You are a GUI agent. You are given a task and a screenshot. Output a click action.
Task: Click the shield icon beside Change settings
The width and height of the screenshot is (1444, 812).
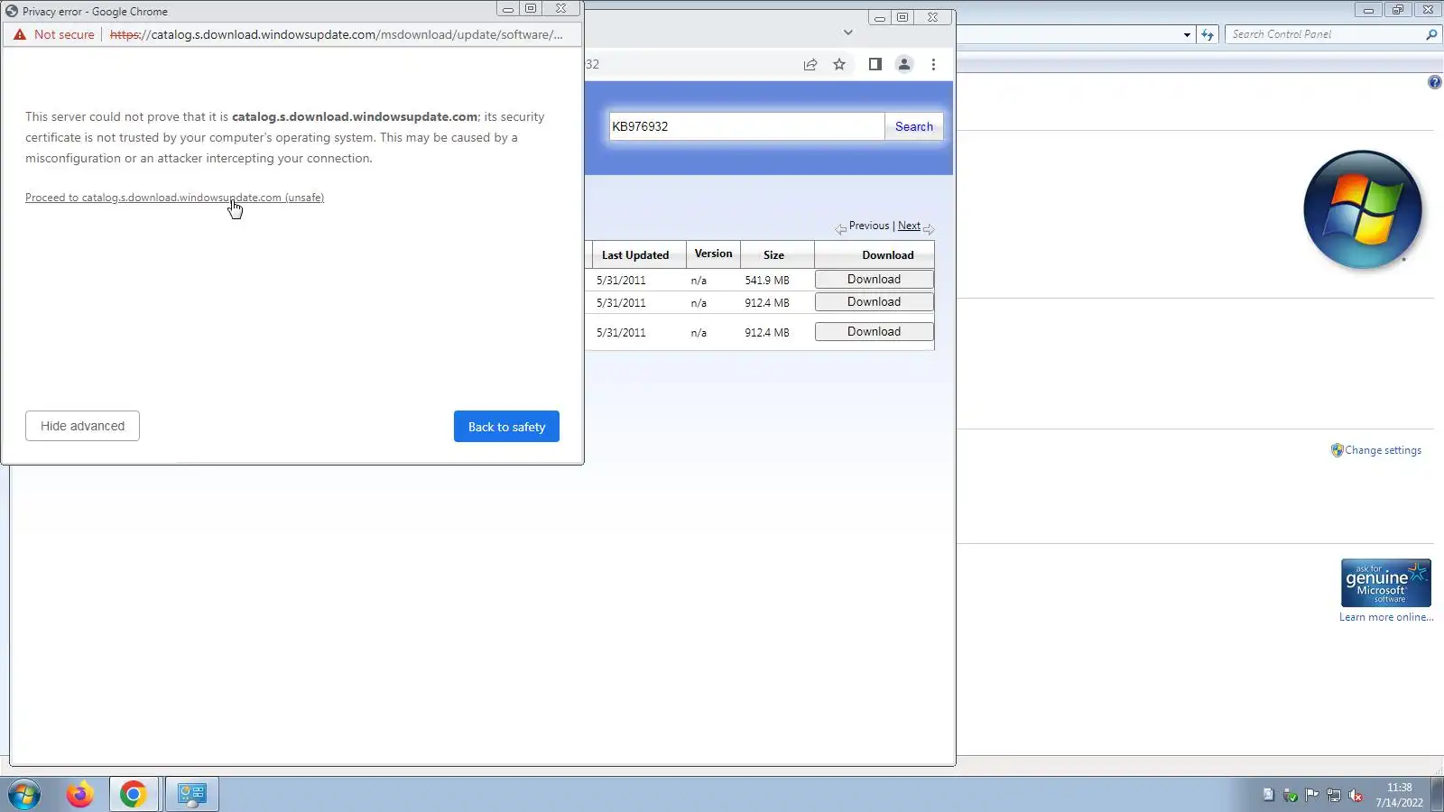click(x=1337, y=450)
